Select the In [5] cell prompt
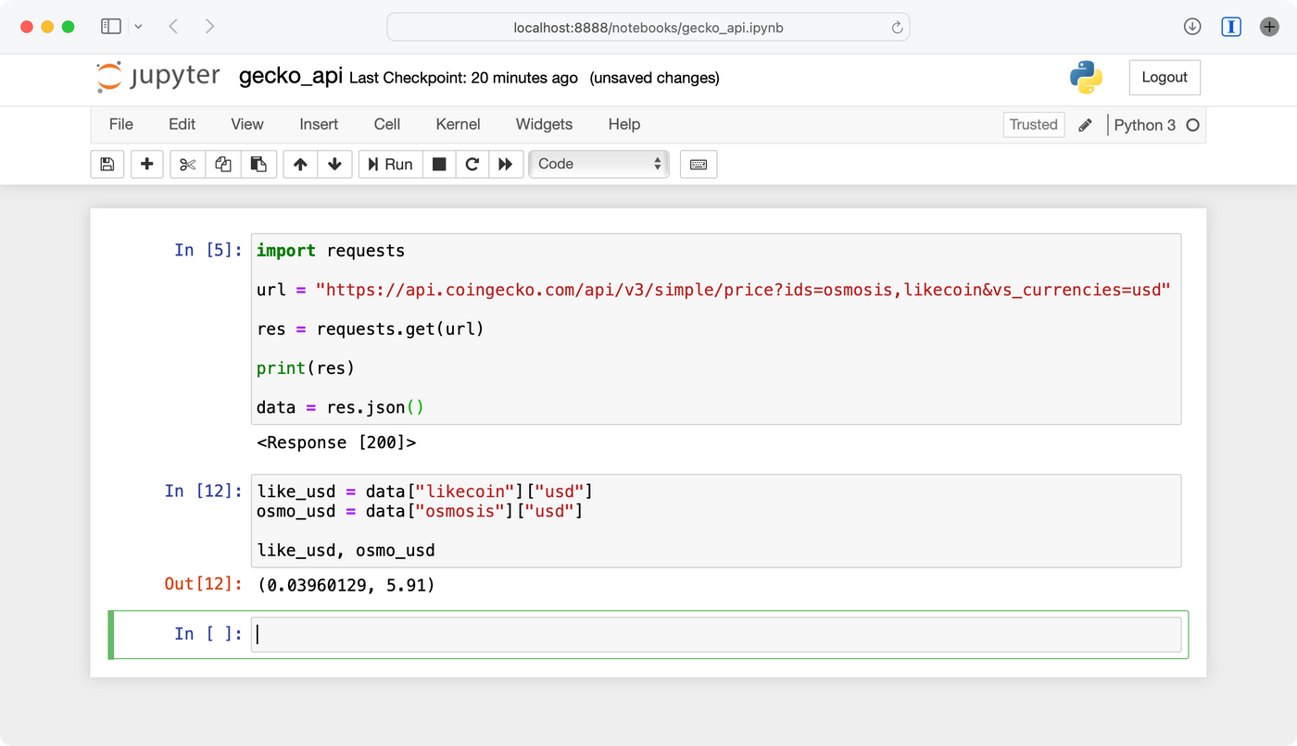Viewport: 1297px width, 746px height. click(208, 250)
